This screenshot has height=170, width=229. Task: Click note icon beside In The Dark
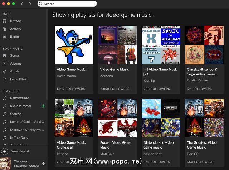(x=5, y=137)
